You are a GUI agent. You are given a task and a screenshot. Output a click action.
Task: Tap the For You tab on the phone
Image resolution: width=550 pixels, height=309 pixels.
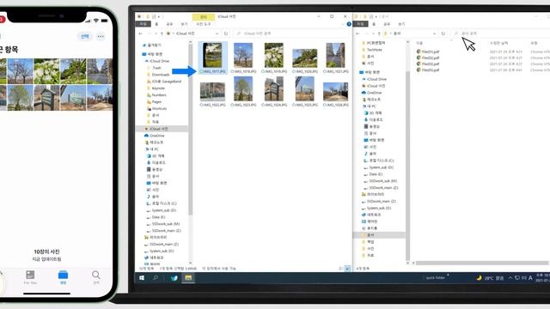[x=30, y=277]
